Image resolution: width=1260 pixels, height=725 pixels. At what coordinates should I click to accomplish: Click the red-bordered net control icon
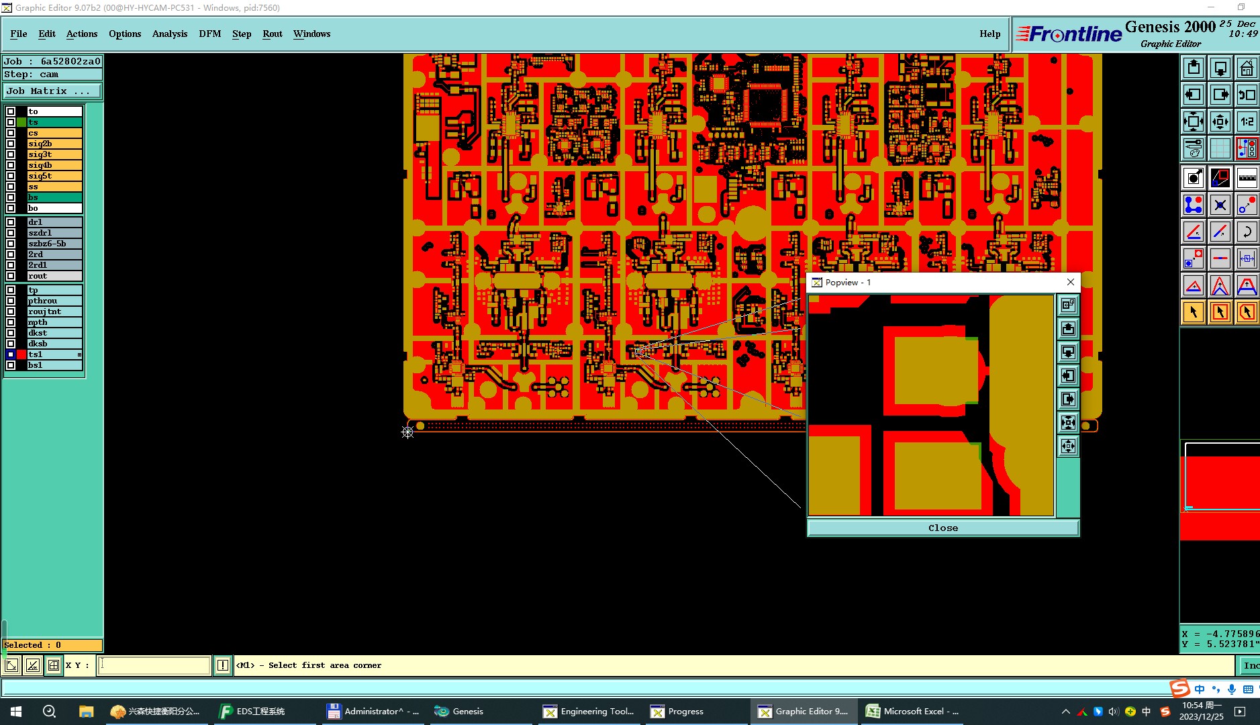(x=1247, y=148)
